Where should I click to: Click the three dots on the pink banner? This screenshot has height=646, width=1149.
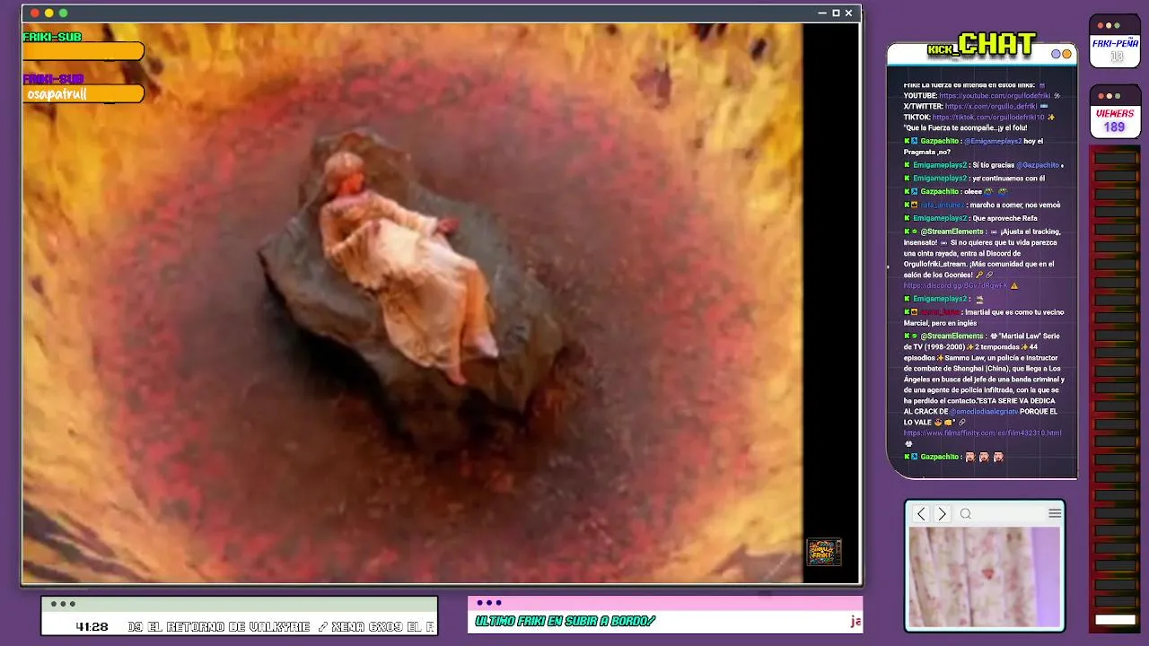point(489,603)
